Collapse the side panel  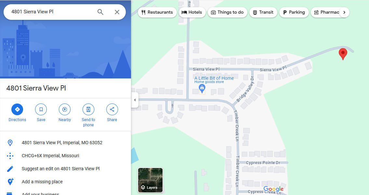[135, 100]
